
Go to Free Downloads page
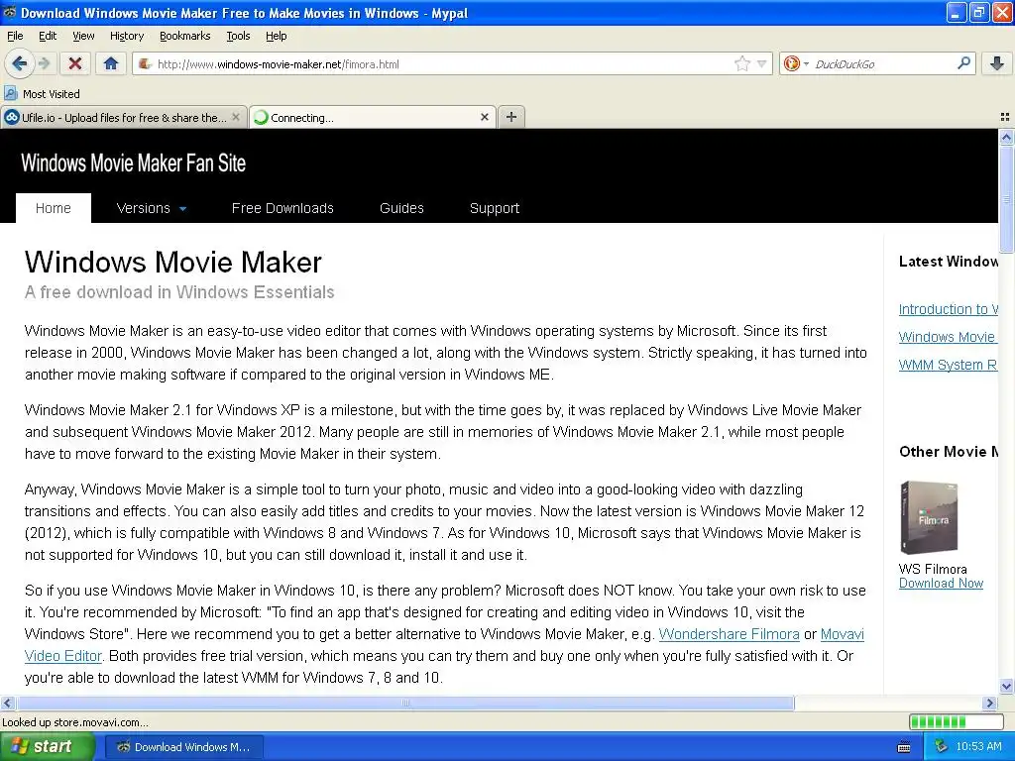pyautogui.click(x=282, y=208)
